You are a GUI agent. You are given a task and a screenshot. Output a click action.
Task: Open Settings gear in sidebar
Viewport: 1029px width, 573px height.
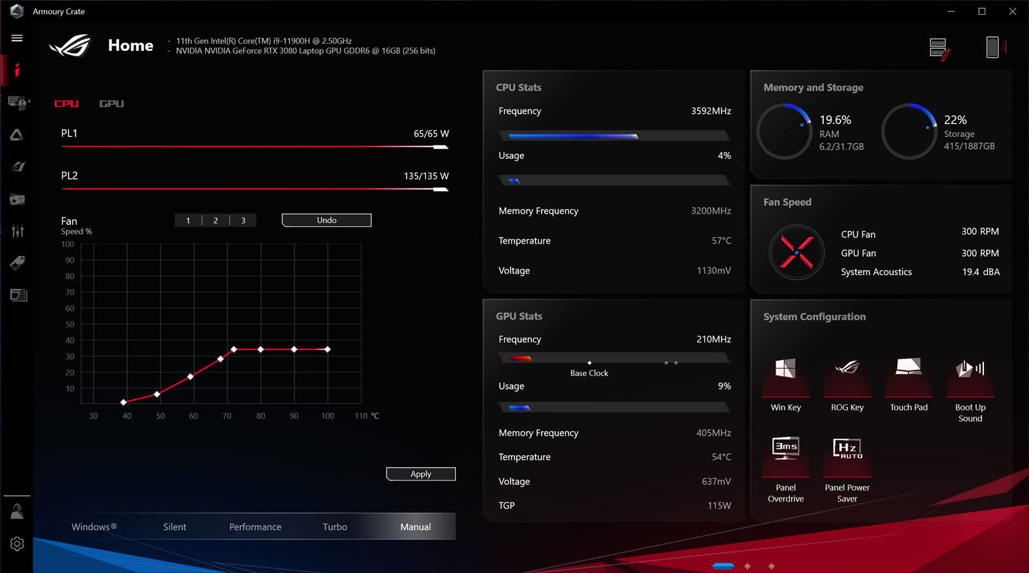click(17, 543)
